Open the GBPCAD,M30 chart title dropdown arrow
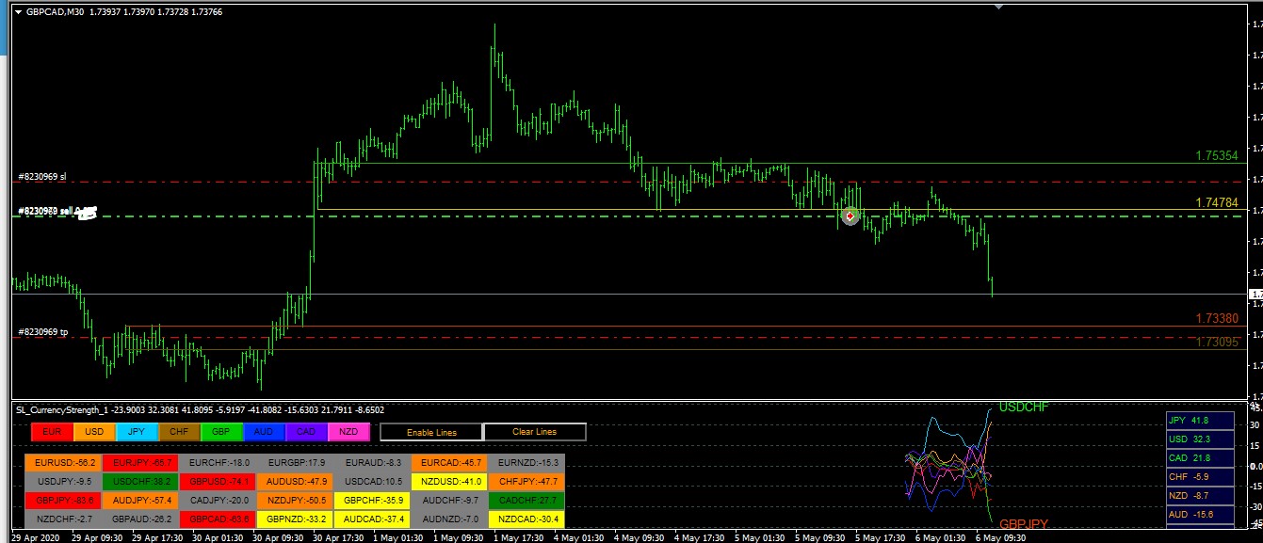 tap(18, 11)
